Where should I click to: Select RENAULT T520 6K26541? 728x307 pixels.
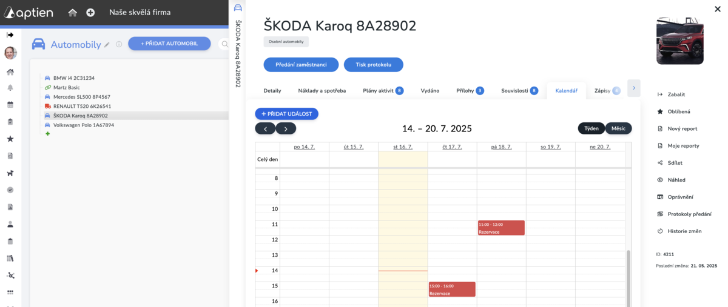click(82, 106)
